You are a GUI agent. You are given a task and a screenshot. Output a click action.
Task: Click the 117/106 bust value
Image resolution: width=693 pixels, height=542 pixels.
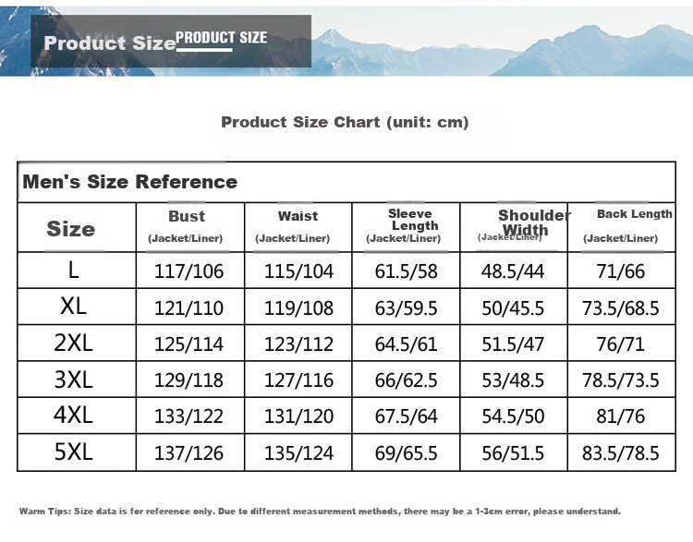coord(188,271)
